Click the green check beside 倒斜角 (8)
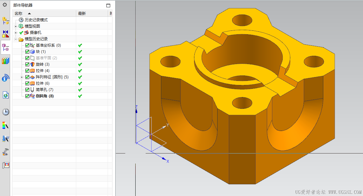Screen dimensions: 363x196 (x=80, y=96)
